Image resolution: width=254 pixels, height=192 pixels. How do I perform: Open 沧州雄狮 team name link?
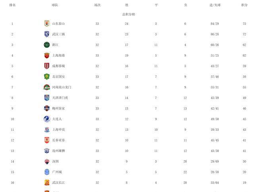[58, 151]
